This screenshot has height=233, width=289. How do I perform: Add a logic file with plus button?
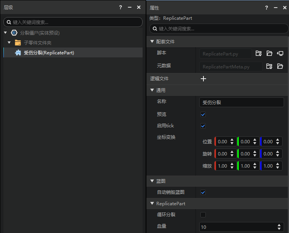(x=203, y=79)
